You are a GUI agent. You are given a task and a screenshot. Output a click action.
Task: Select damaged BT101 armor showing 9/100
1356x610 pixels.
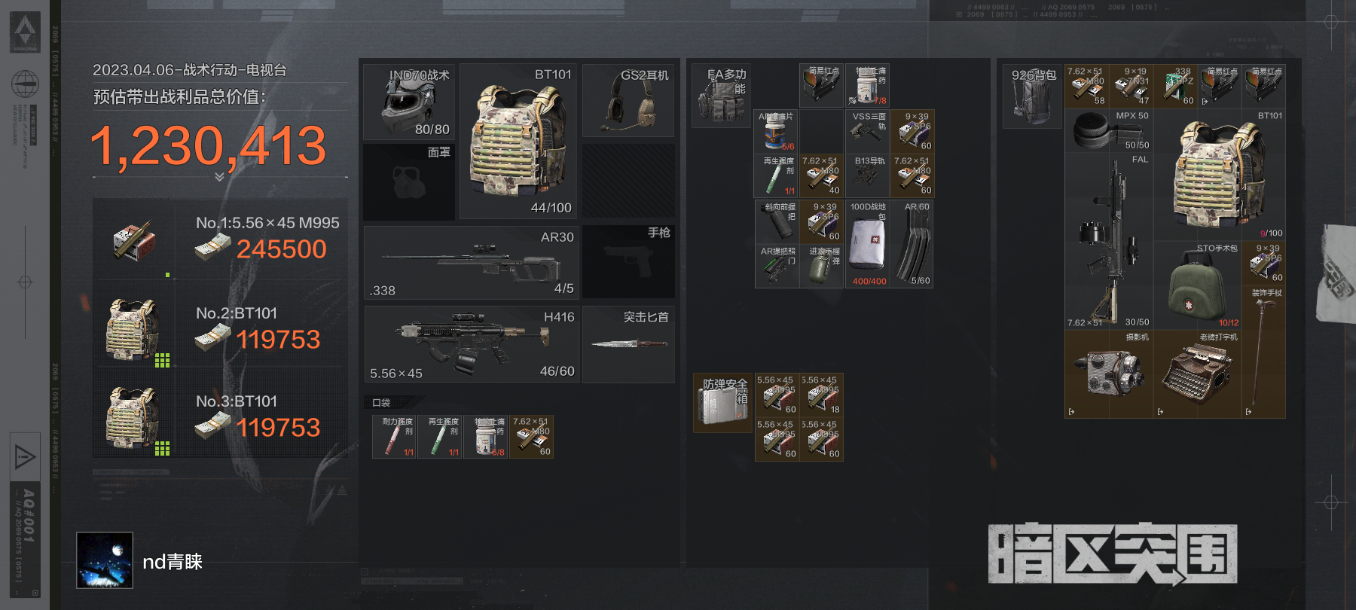[1220, 175]
